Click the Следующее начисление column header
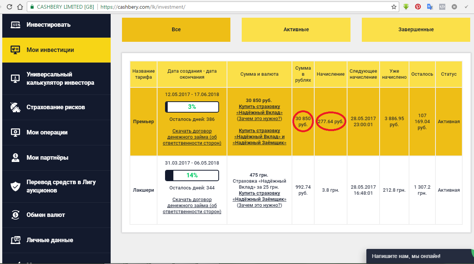Screen dimensions: 474x264 click(363, 74)
